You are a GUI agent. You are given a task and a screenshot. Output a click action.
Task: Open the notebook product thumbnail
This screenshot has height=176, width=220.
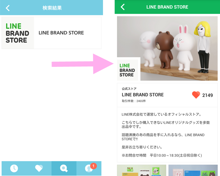(x=142, y=170)
